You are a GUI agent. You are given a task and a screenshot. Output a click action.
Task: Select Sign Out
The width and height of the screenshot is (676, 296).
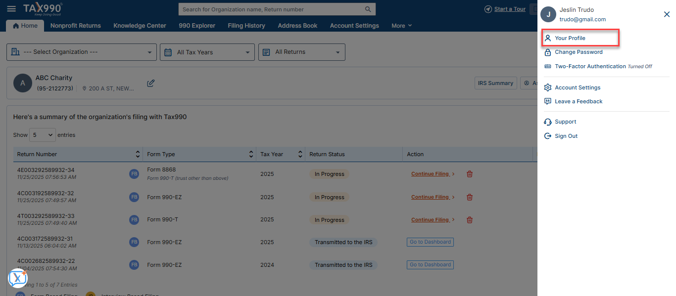[566, 136]
